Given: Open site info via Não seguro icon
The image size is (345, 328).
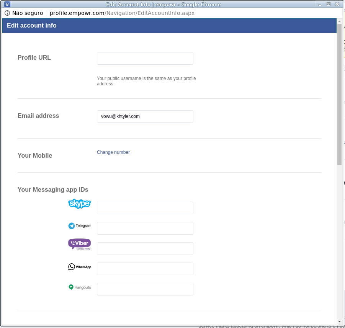Looking at the screenshot, I should coord(7,13).
